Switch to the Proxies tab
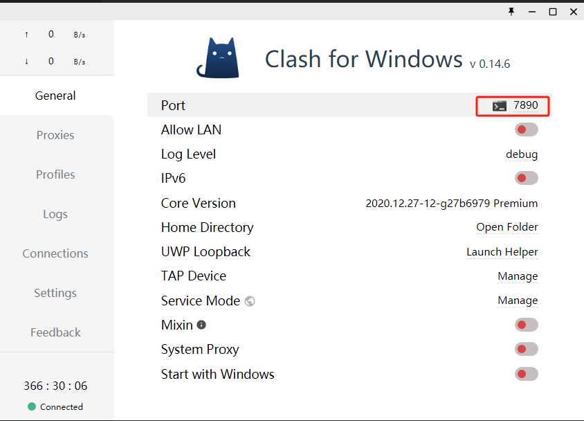584x421 pixels. [x=55, y=135]
